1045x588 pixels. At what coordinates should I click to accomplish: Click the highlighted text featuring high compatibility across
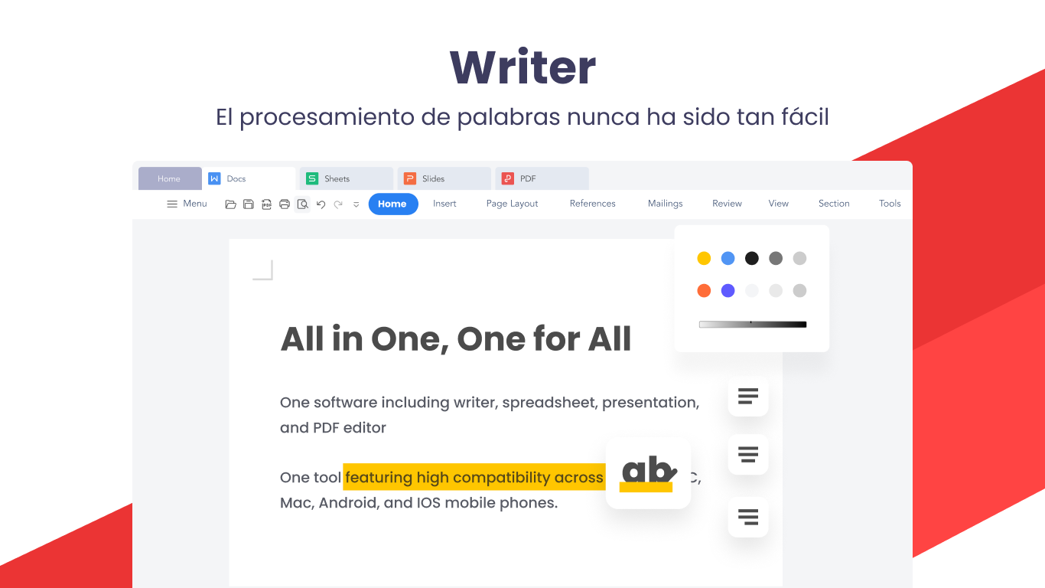pyautogui.click(x=474, y=478)
